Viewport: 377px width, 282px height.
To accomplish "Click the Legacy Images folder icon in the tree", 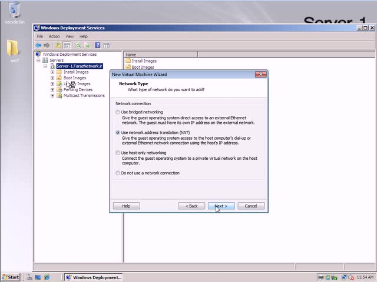I will [x=59, y=83].
